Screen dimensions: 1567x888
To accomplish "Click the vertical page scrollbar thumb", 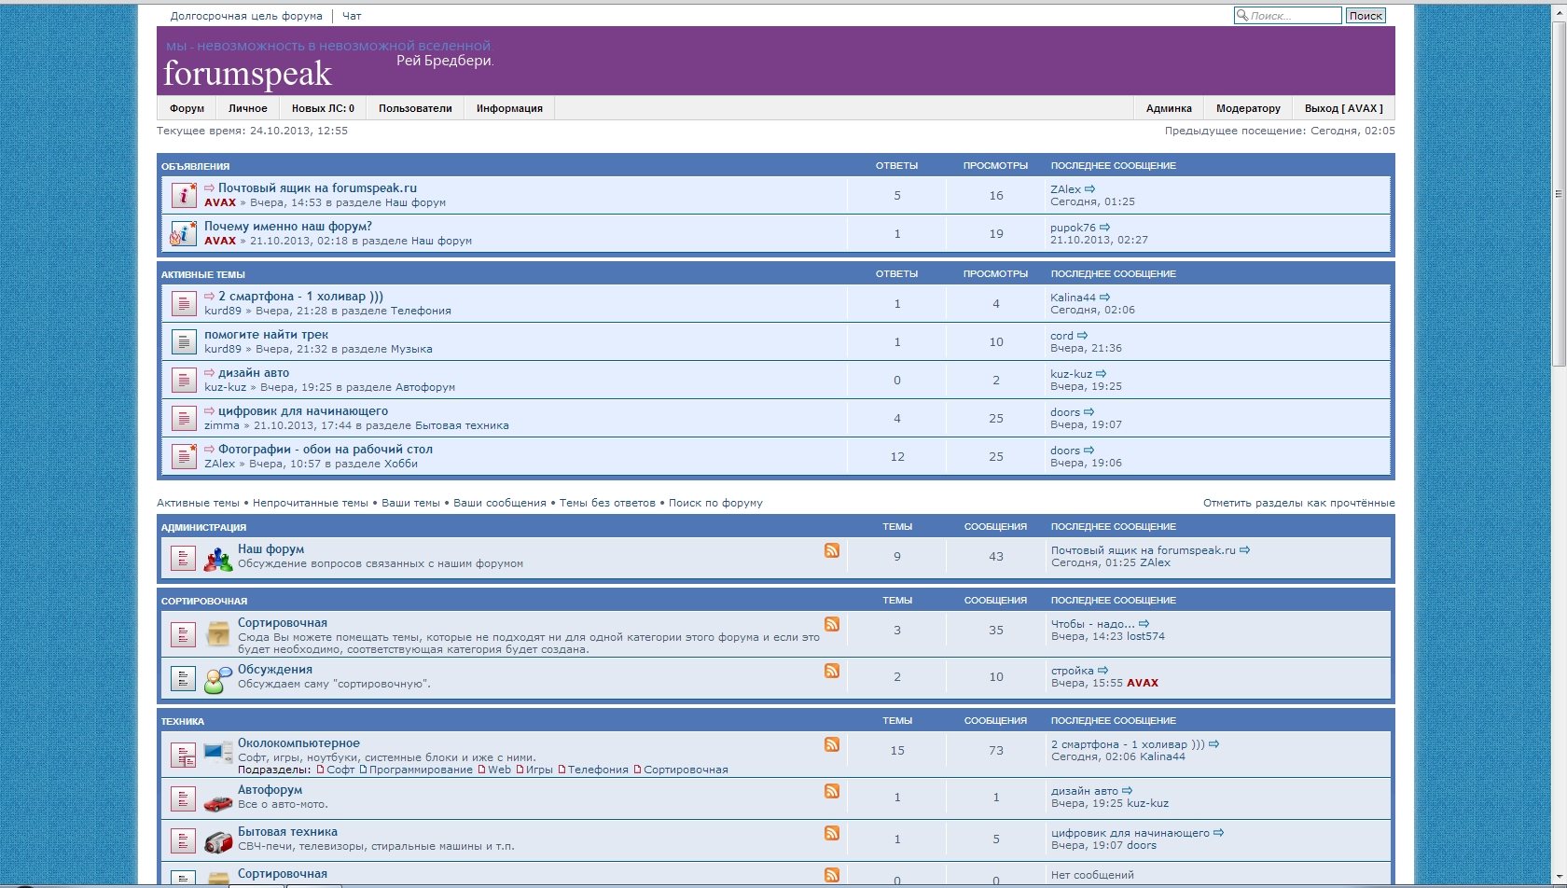I will (1558, 194).
